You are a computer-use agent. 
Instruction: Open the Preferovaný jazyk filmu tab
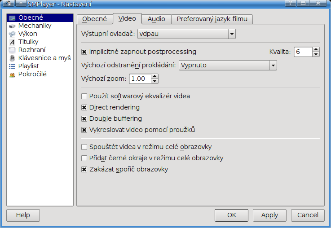[x=212, y=19]
